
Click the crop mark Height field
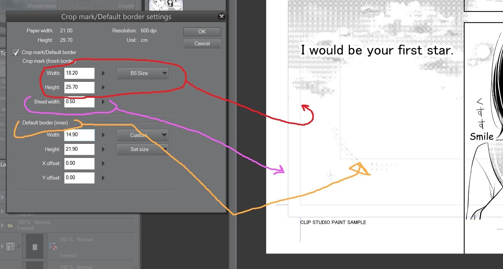(x=79, y=87)
